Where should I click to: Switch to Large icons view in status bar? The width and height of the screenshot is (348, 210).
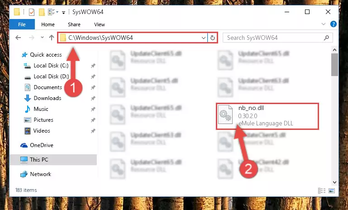coord(332,191)
